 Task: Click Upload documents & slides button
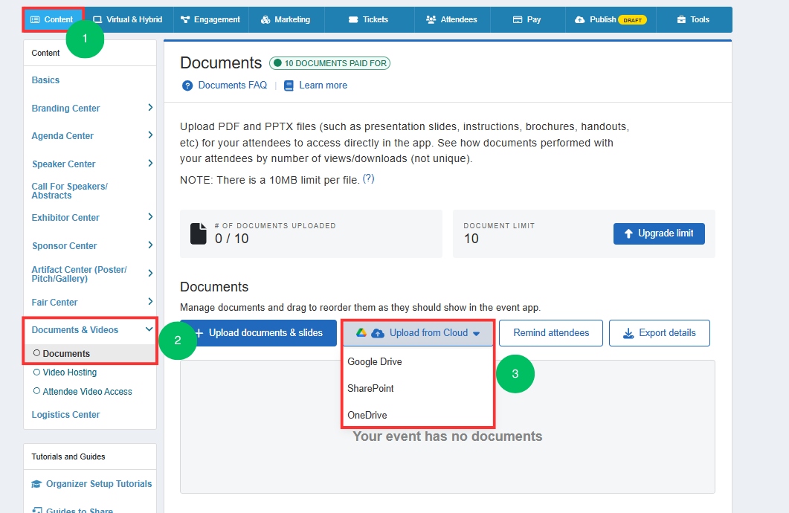[x=258, y=333]
